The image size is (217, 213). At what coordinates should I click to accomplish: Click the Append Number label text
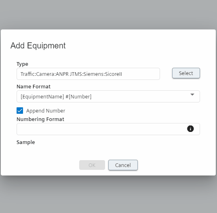point(46,111)
